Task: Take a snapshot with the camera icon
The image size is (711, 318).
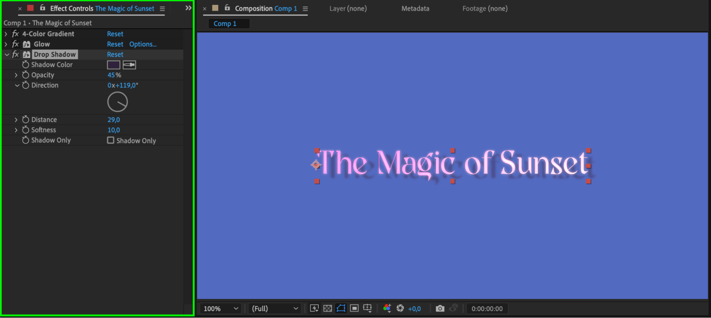Action: (440, 308)
